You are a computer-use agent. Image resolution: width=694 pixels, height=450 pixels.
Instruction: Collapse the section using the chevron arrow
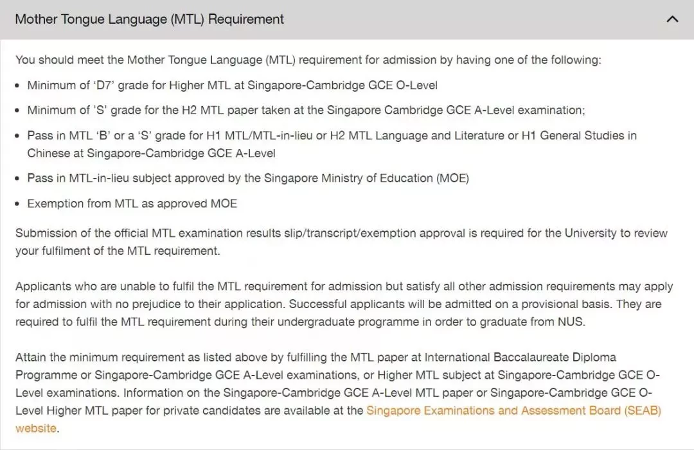pos(672,19)
